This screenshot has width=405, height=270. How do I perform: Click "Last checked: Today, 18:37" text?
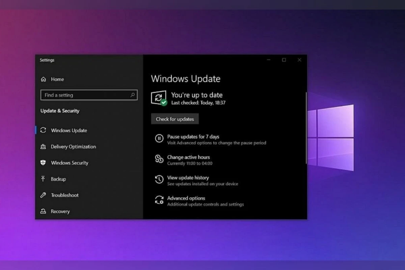[198, 103]
